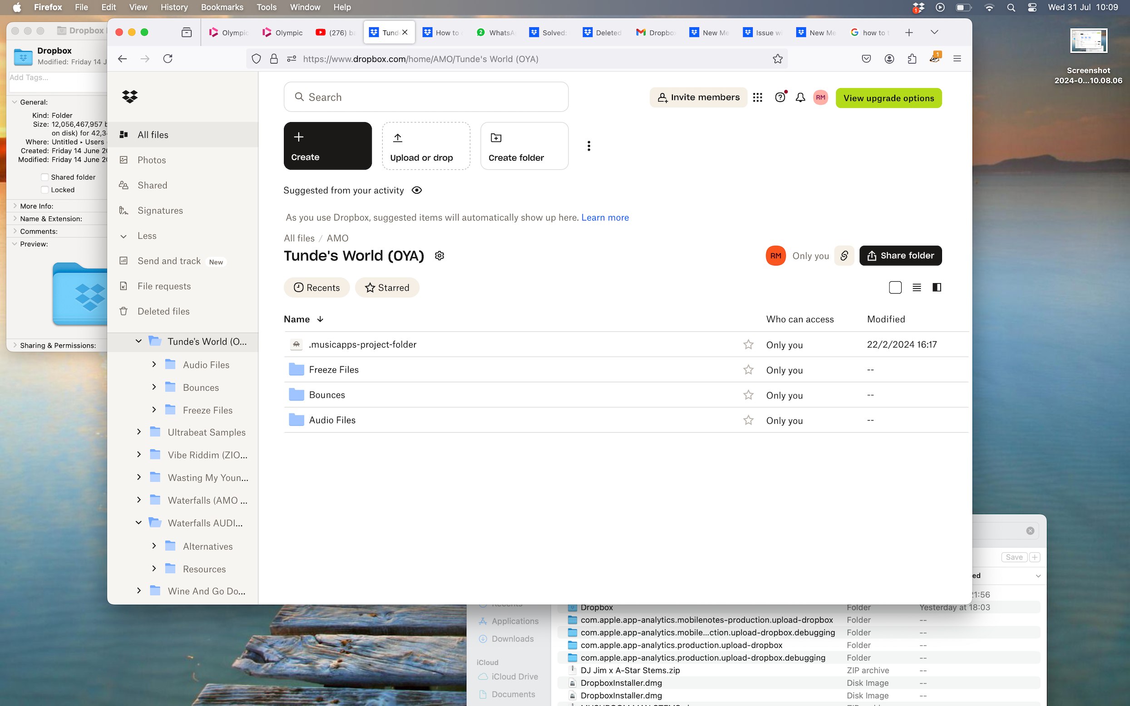Star the Freeze Files folder
The height and width of the screenshot is (706, 1130).
click(x=748, y=370)
